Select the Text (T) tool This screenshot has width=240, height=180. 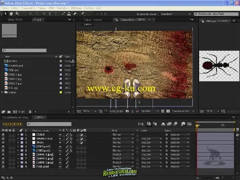[56, 14]
